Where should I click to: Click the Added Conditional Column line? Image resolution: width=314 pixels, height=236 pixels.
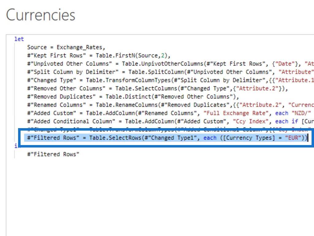[x=170, y=121]
